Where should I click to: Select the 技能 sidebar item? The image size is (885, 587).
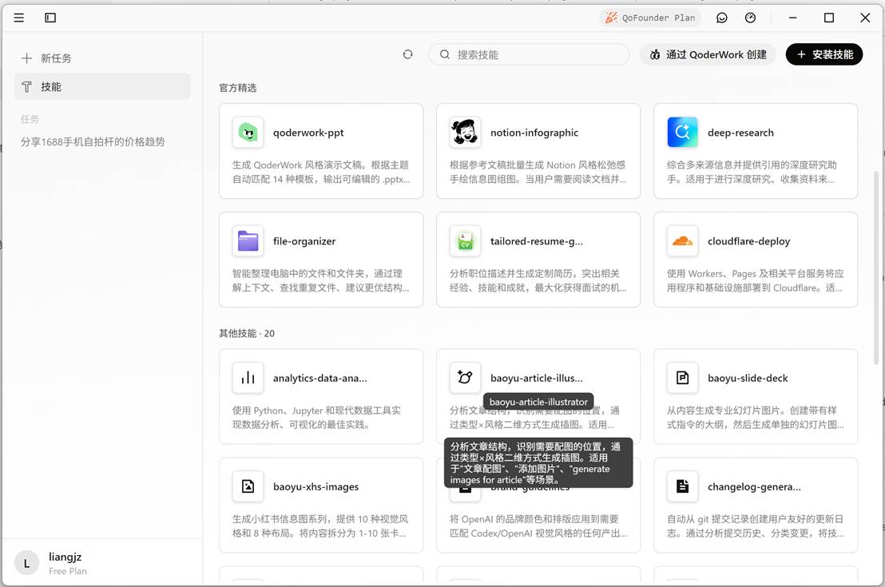click(102, 86)
